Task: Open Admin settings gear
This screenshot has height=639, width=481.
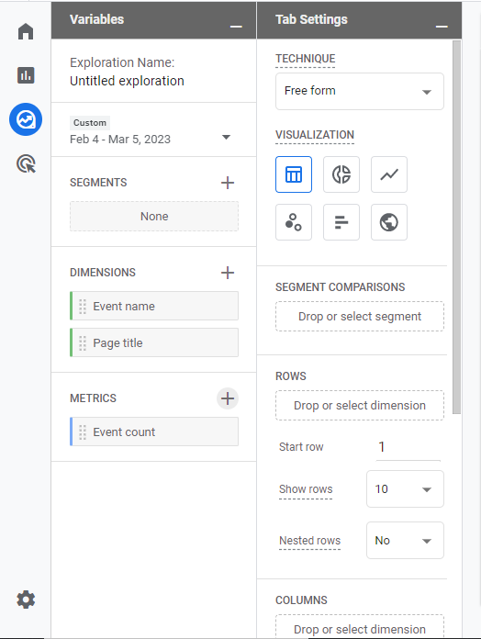Action: pyautogui.click(x=26, y=600)
